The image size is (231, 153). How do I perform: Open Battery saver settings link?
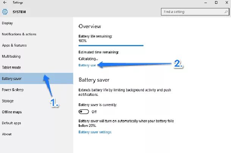coord(95,132)
